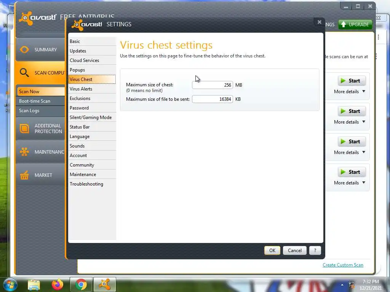Open the Updates settings page
This screenshot has width=390, height=292.
point(92,51)
